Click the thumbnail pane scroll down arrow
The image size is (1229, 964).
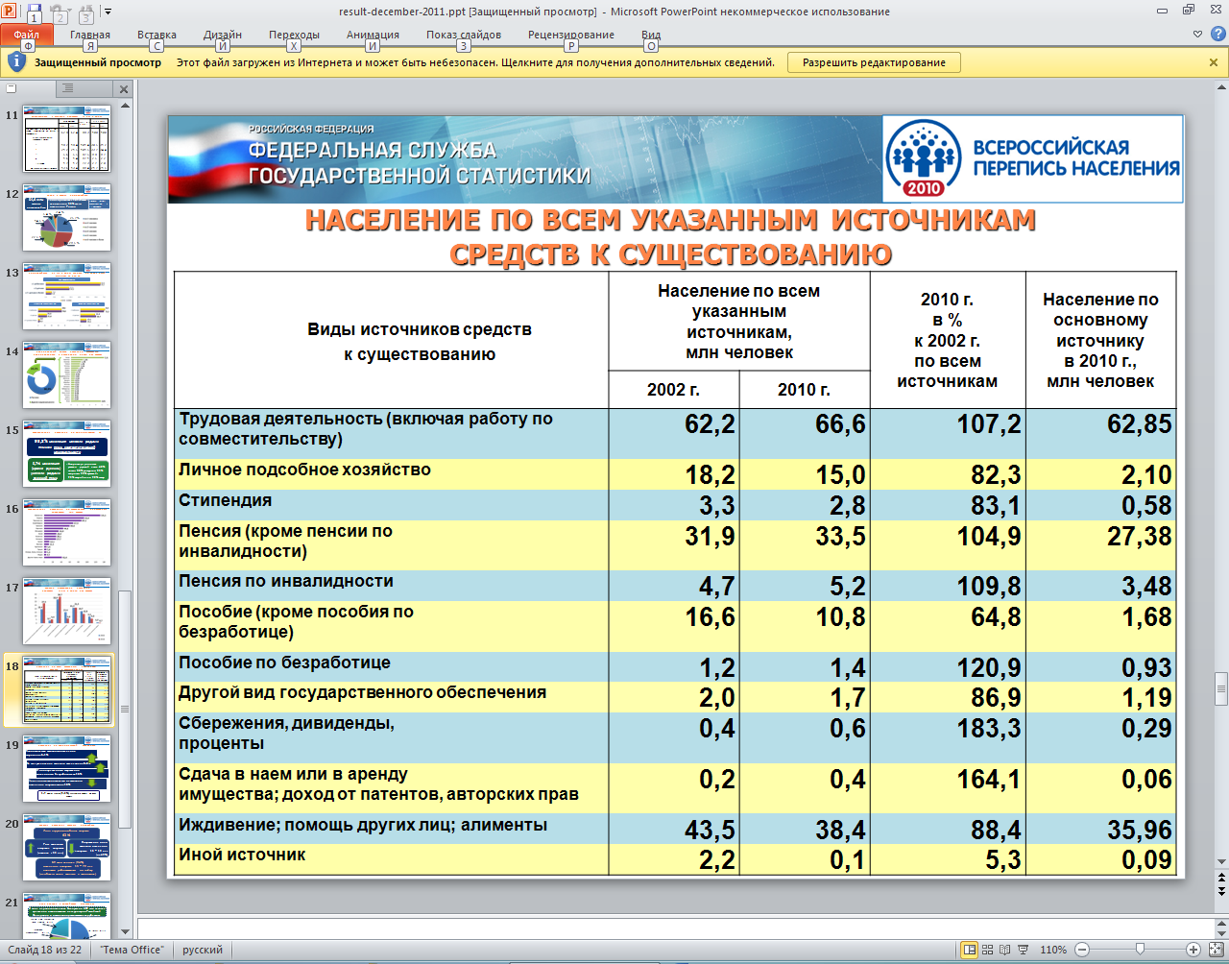tap(125, 931)
